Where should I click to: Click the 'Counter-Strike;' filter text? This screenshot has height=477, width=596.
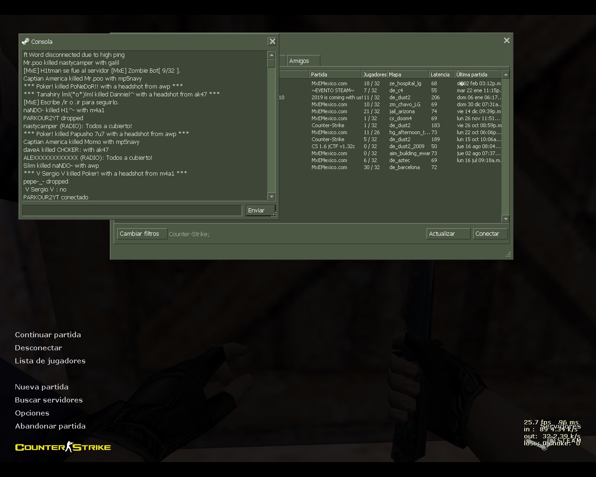coord(189,234)
